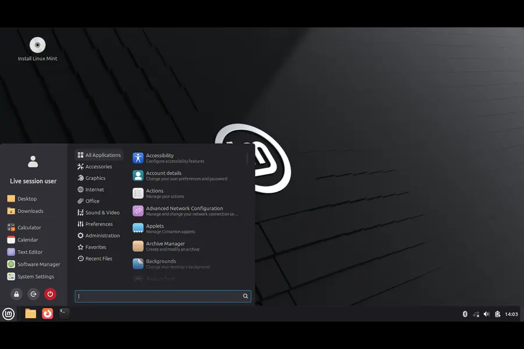Image resolution: width=524 pixels, height=349 pixels.
Task: Open the Downloads folder shortcut
Action: pos(26,211)
